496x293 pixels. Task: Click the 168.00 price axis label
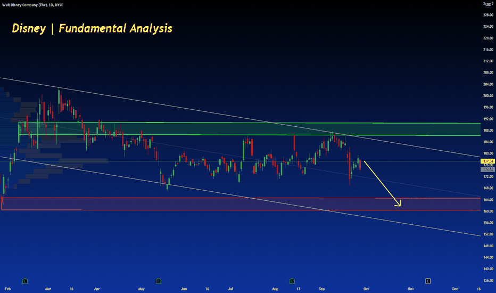(488, 188)
